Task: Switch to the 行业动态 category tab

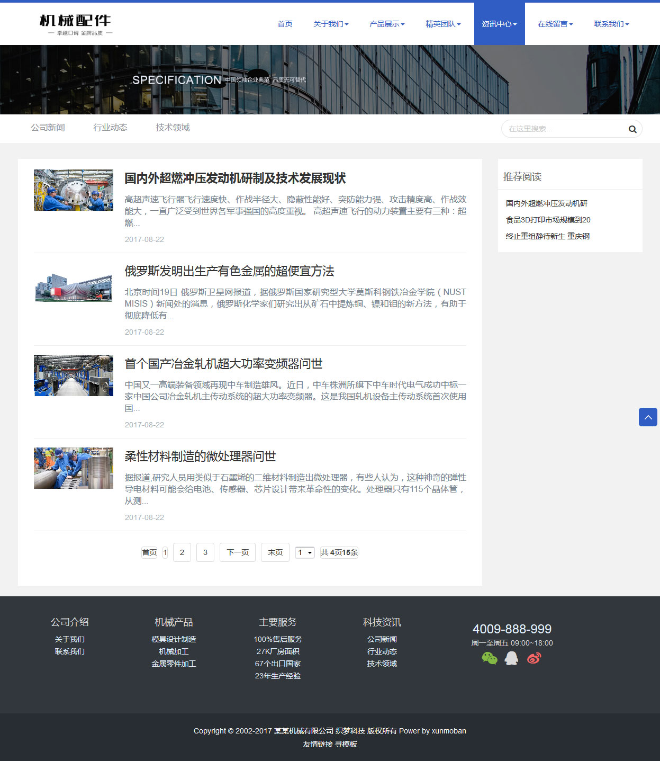Action: (110, 128)
